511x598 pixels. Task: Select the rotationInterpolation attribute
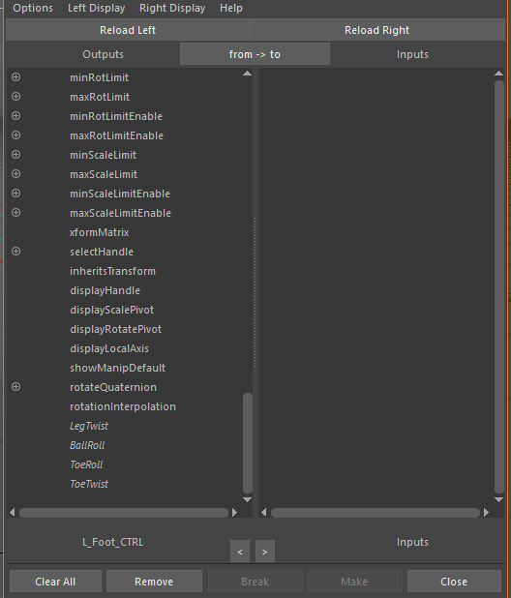click(x=123, y=406)
